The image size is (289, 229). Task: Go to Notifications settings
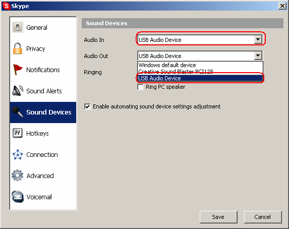coord(43,70)
